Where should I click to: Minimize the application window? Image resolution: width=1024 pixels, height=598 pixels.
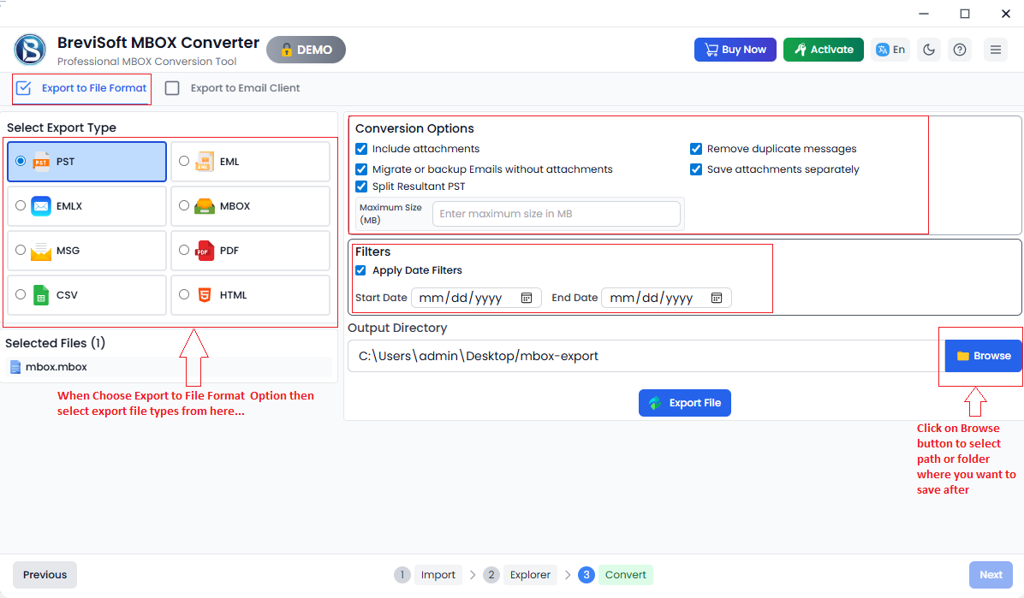(924, 13)
